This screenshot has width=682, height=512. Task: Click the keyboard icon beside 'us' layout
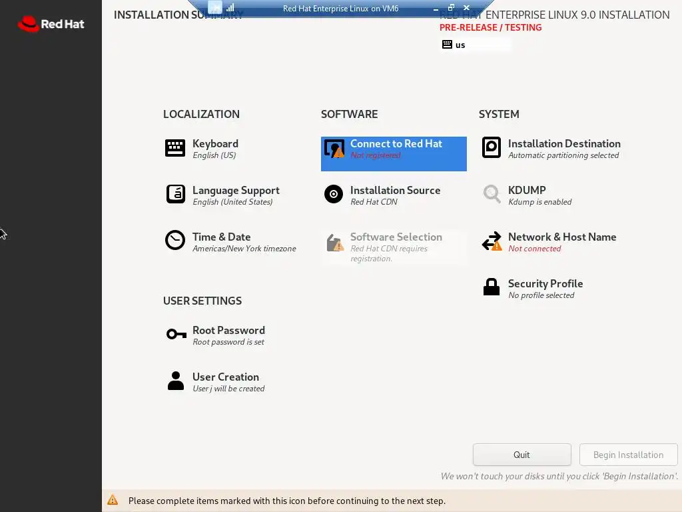447,45
